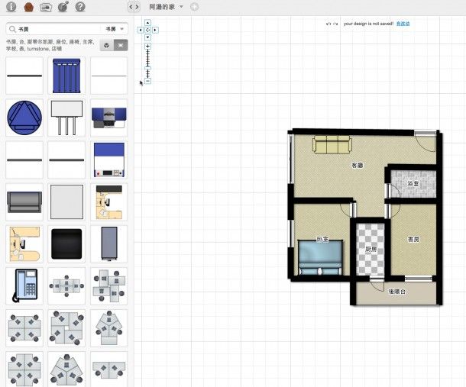This screenshot has height=387, width=466.
Task: Click the construction tool icon next to help
Action: coord(63,7)
